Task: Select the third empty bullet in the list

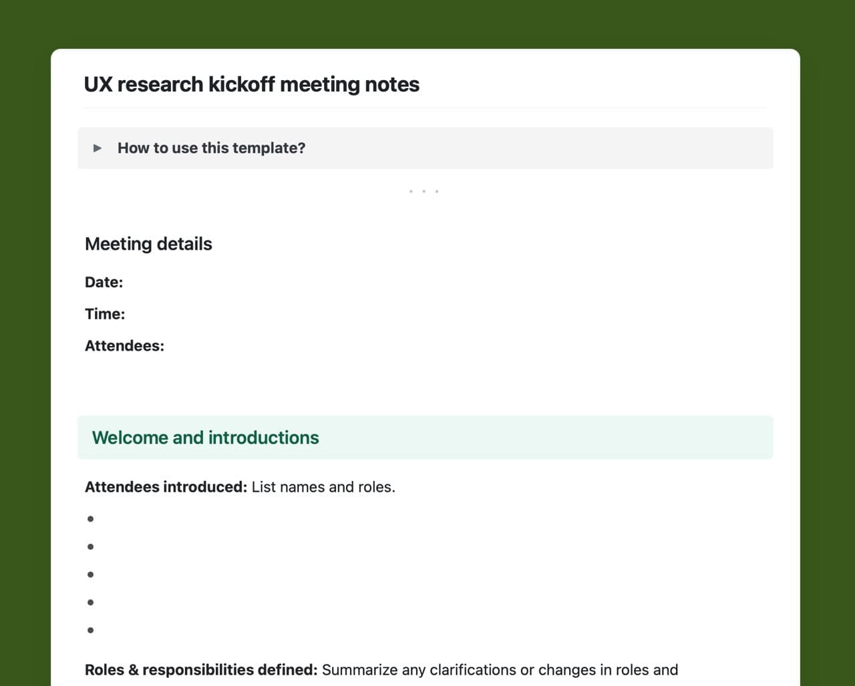Action: [91, 574]
